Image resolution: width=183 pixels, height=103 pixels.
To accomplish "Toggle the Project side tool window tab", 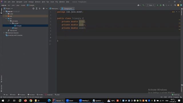I will pyautogui.click(x=1, y=11).
